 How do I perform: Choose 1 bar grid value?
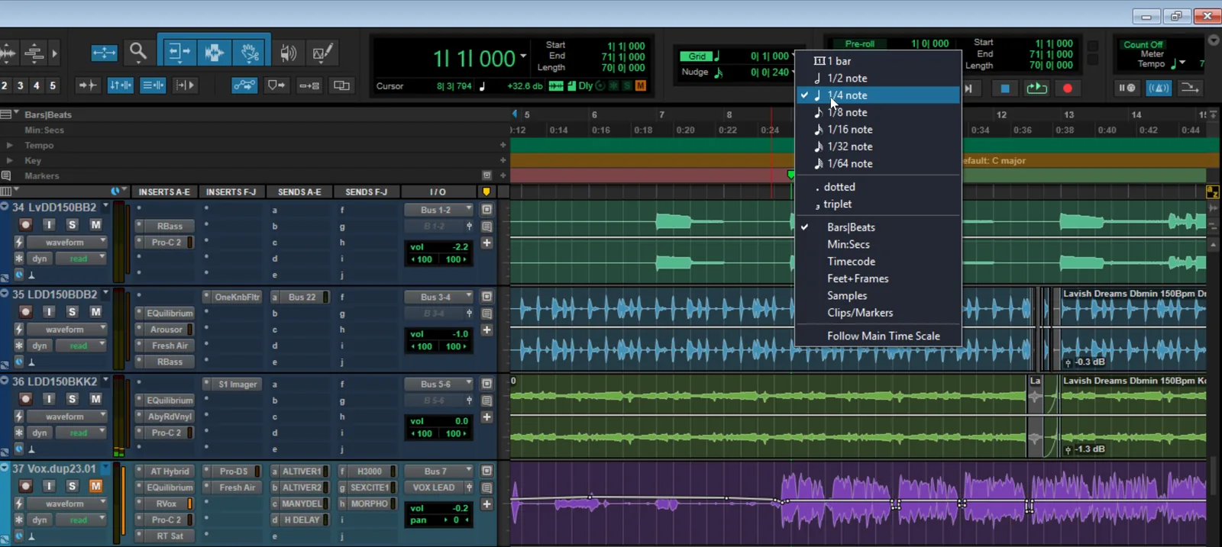[x=878, y=61]
